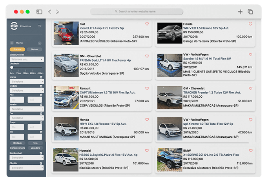Favorite the Fiat Idea ELX listing

pyautogui.click(x=147, y=24)
